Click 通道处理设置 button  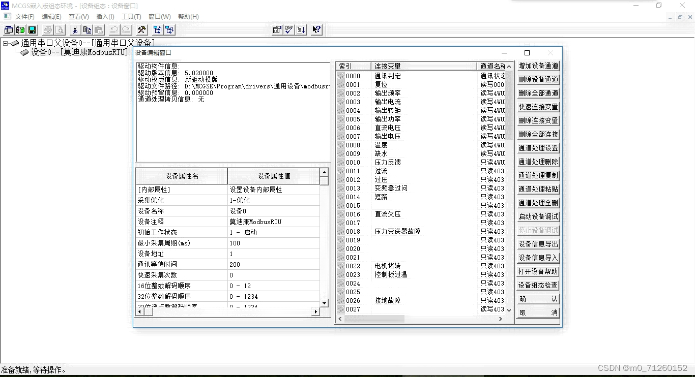pyautogui.click(x=538, y=148)
